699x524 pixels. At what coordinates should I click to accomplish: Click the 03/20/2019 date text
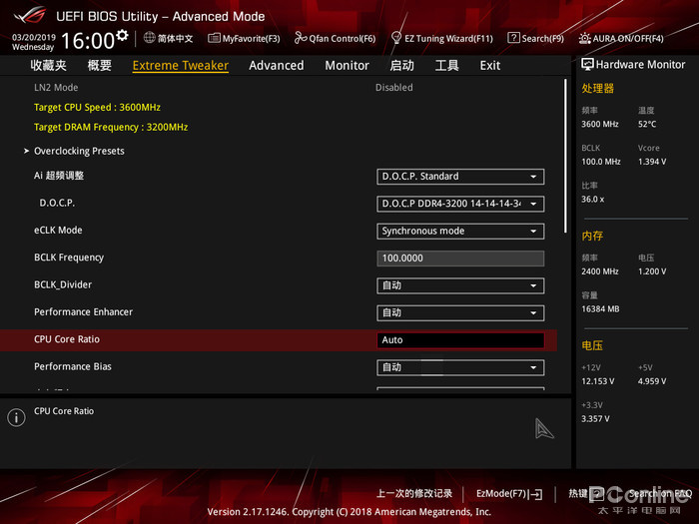coord(33,38)
